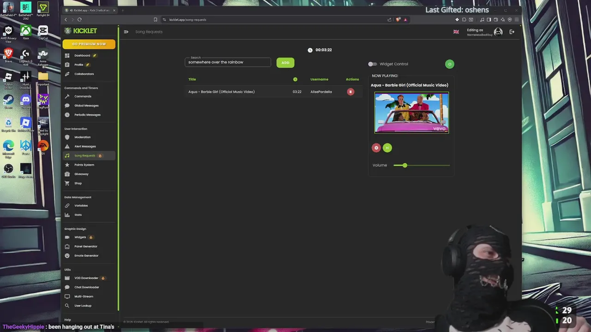
Task: Change language via UK flag icon
Action: point(456,32)
